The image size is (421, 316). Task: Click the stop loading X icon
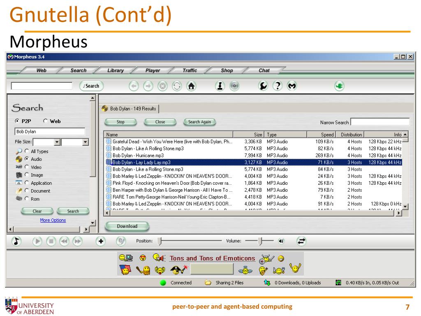coord(162,86)
